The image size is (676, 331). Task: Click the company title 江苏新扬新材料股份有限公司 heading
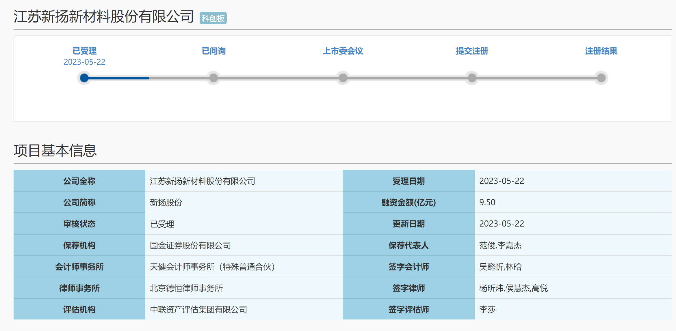coord(103,16)
